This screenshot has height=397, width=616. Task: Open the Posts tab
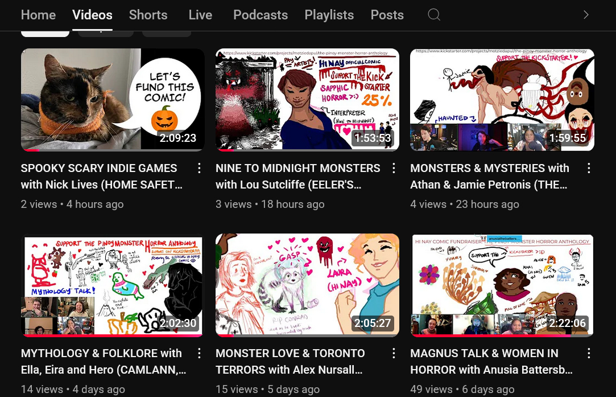pyautogui.click(x=387, y=15)
